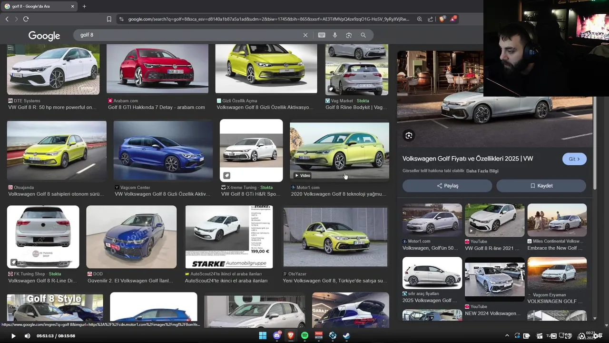Open the Brave Shields lion icon
609x343 pixels.
point(442,19)
